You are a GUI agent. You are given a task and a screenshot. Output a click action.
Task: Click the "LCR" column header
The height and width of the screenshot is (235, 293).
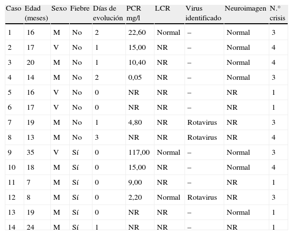[163, 9]
